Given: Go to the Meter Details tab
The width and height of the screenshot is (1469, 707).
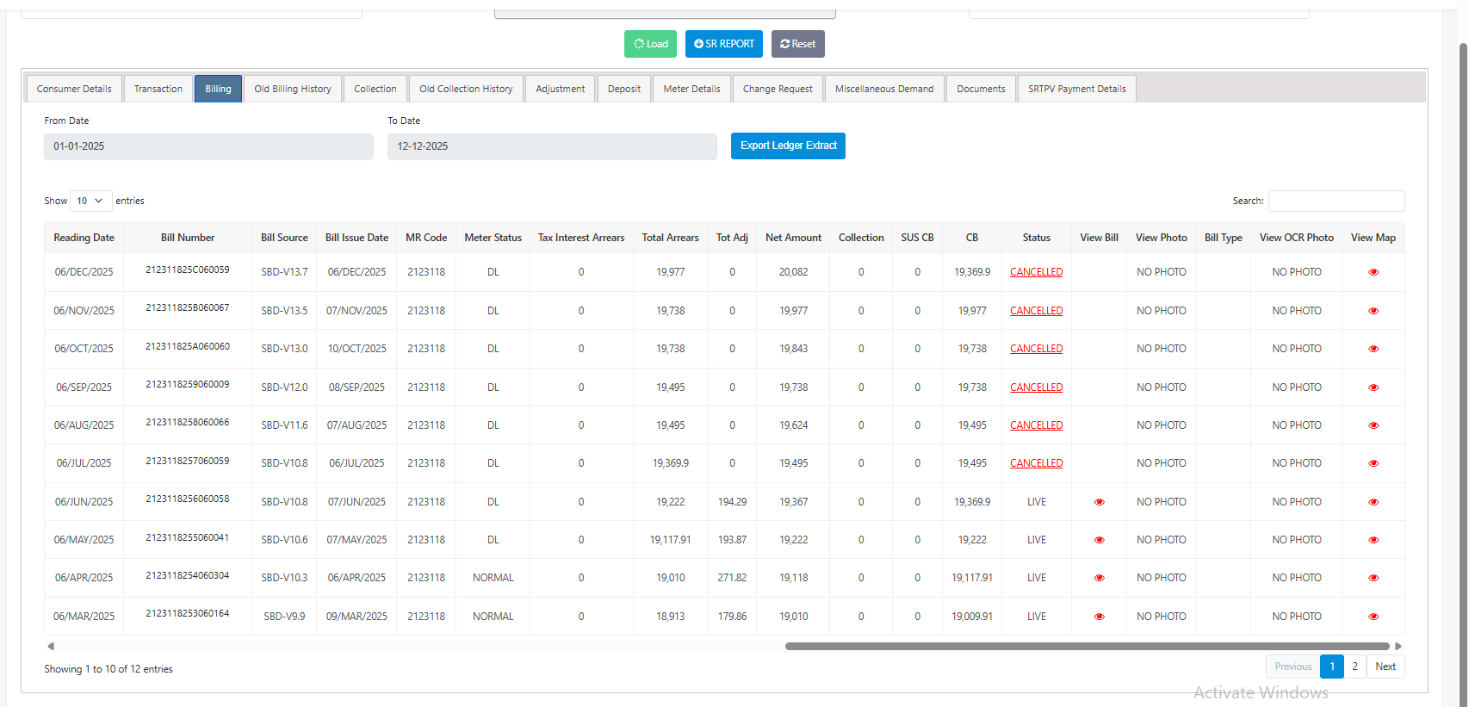Looking at the screenshot, I should pyautogui.click(x=691, y=89).
